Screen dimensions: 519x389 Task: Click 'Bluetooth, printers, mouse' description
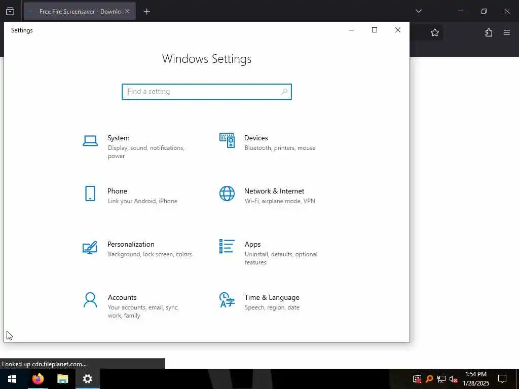tap(280, 148)
